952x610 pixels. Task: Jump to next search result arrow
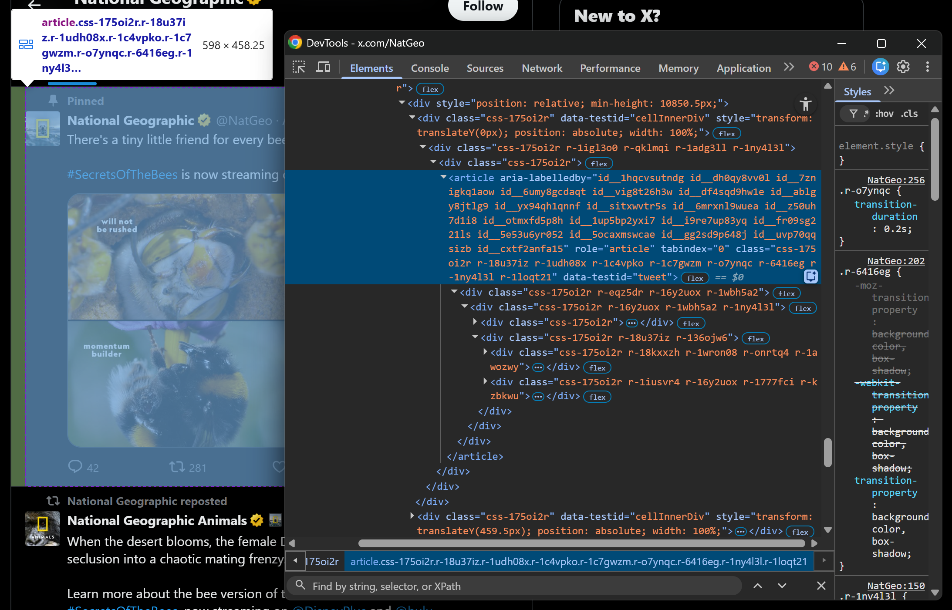tap(782, 586)
